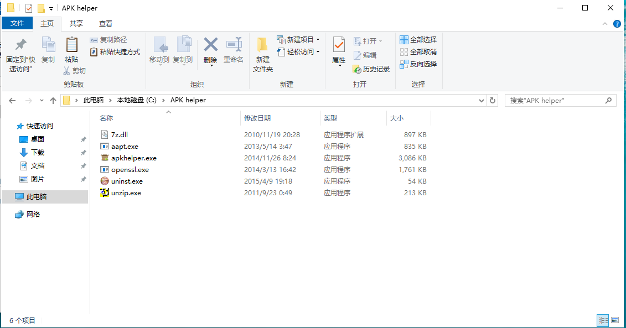Switch to details view layout
Image resolution: width=626 pixels, height=328 pixels.
pos(603,320)
